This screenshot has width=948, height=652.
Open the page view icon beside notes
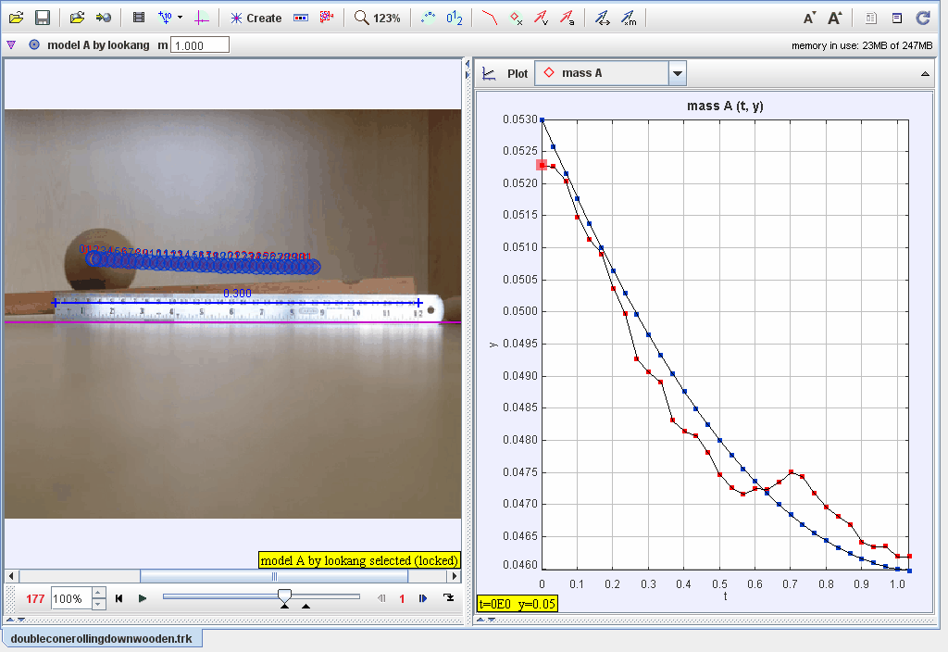pyautogui.click(x=897, y=19)
